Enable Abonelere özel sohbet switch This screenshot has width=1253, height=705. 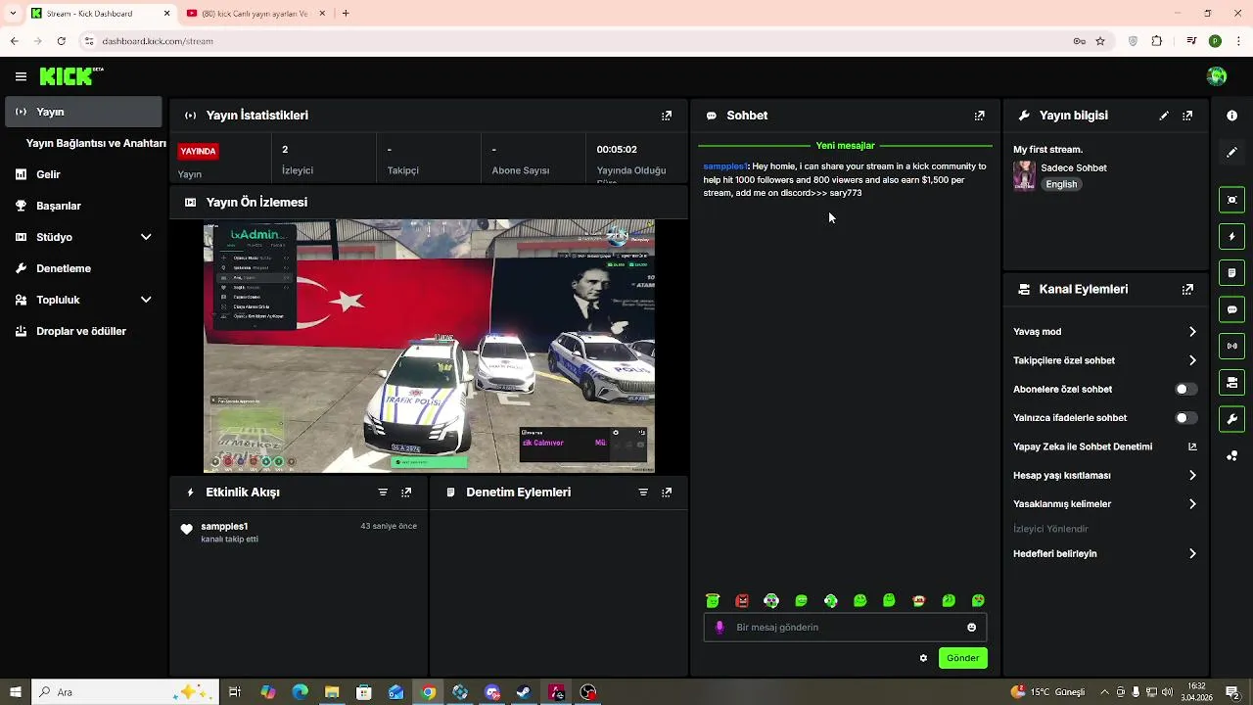click(x=1185, y=389)
